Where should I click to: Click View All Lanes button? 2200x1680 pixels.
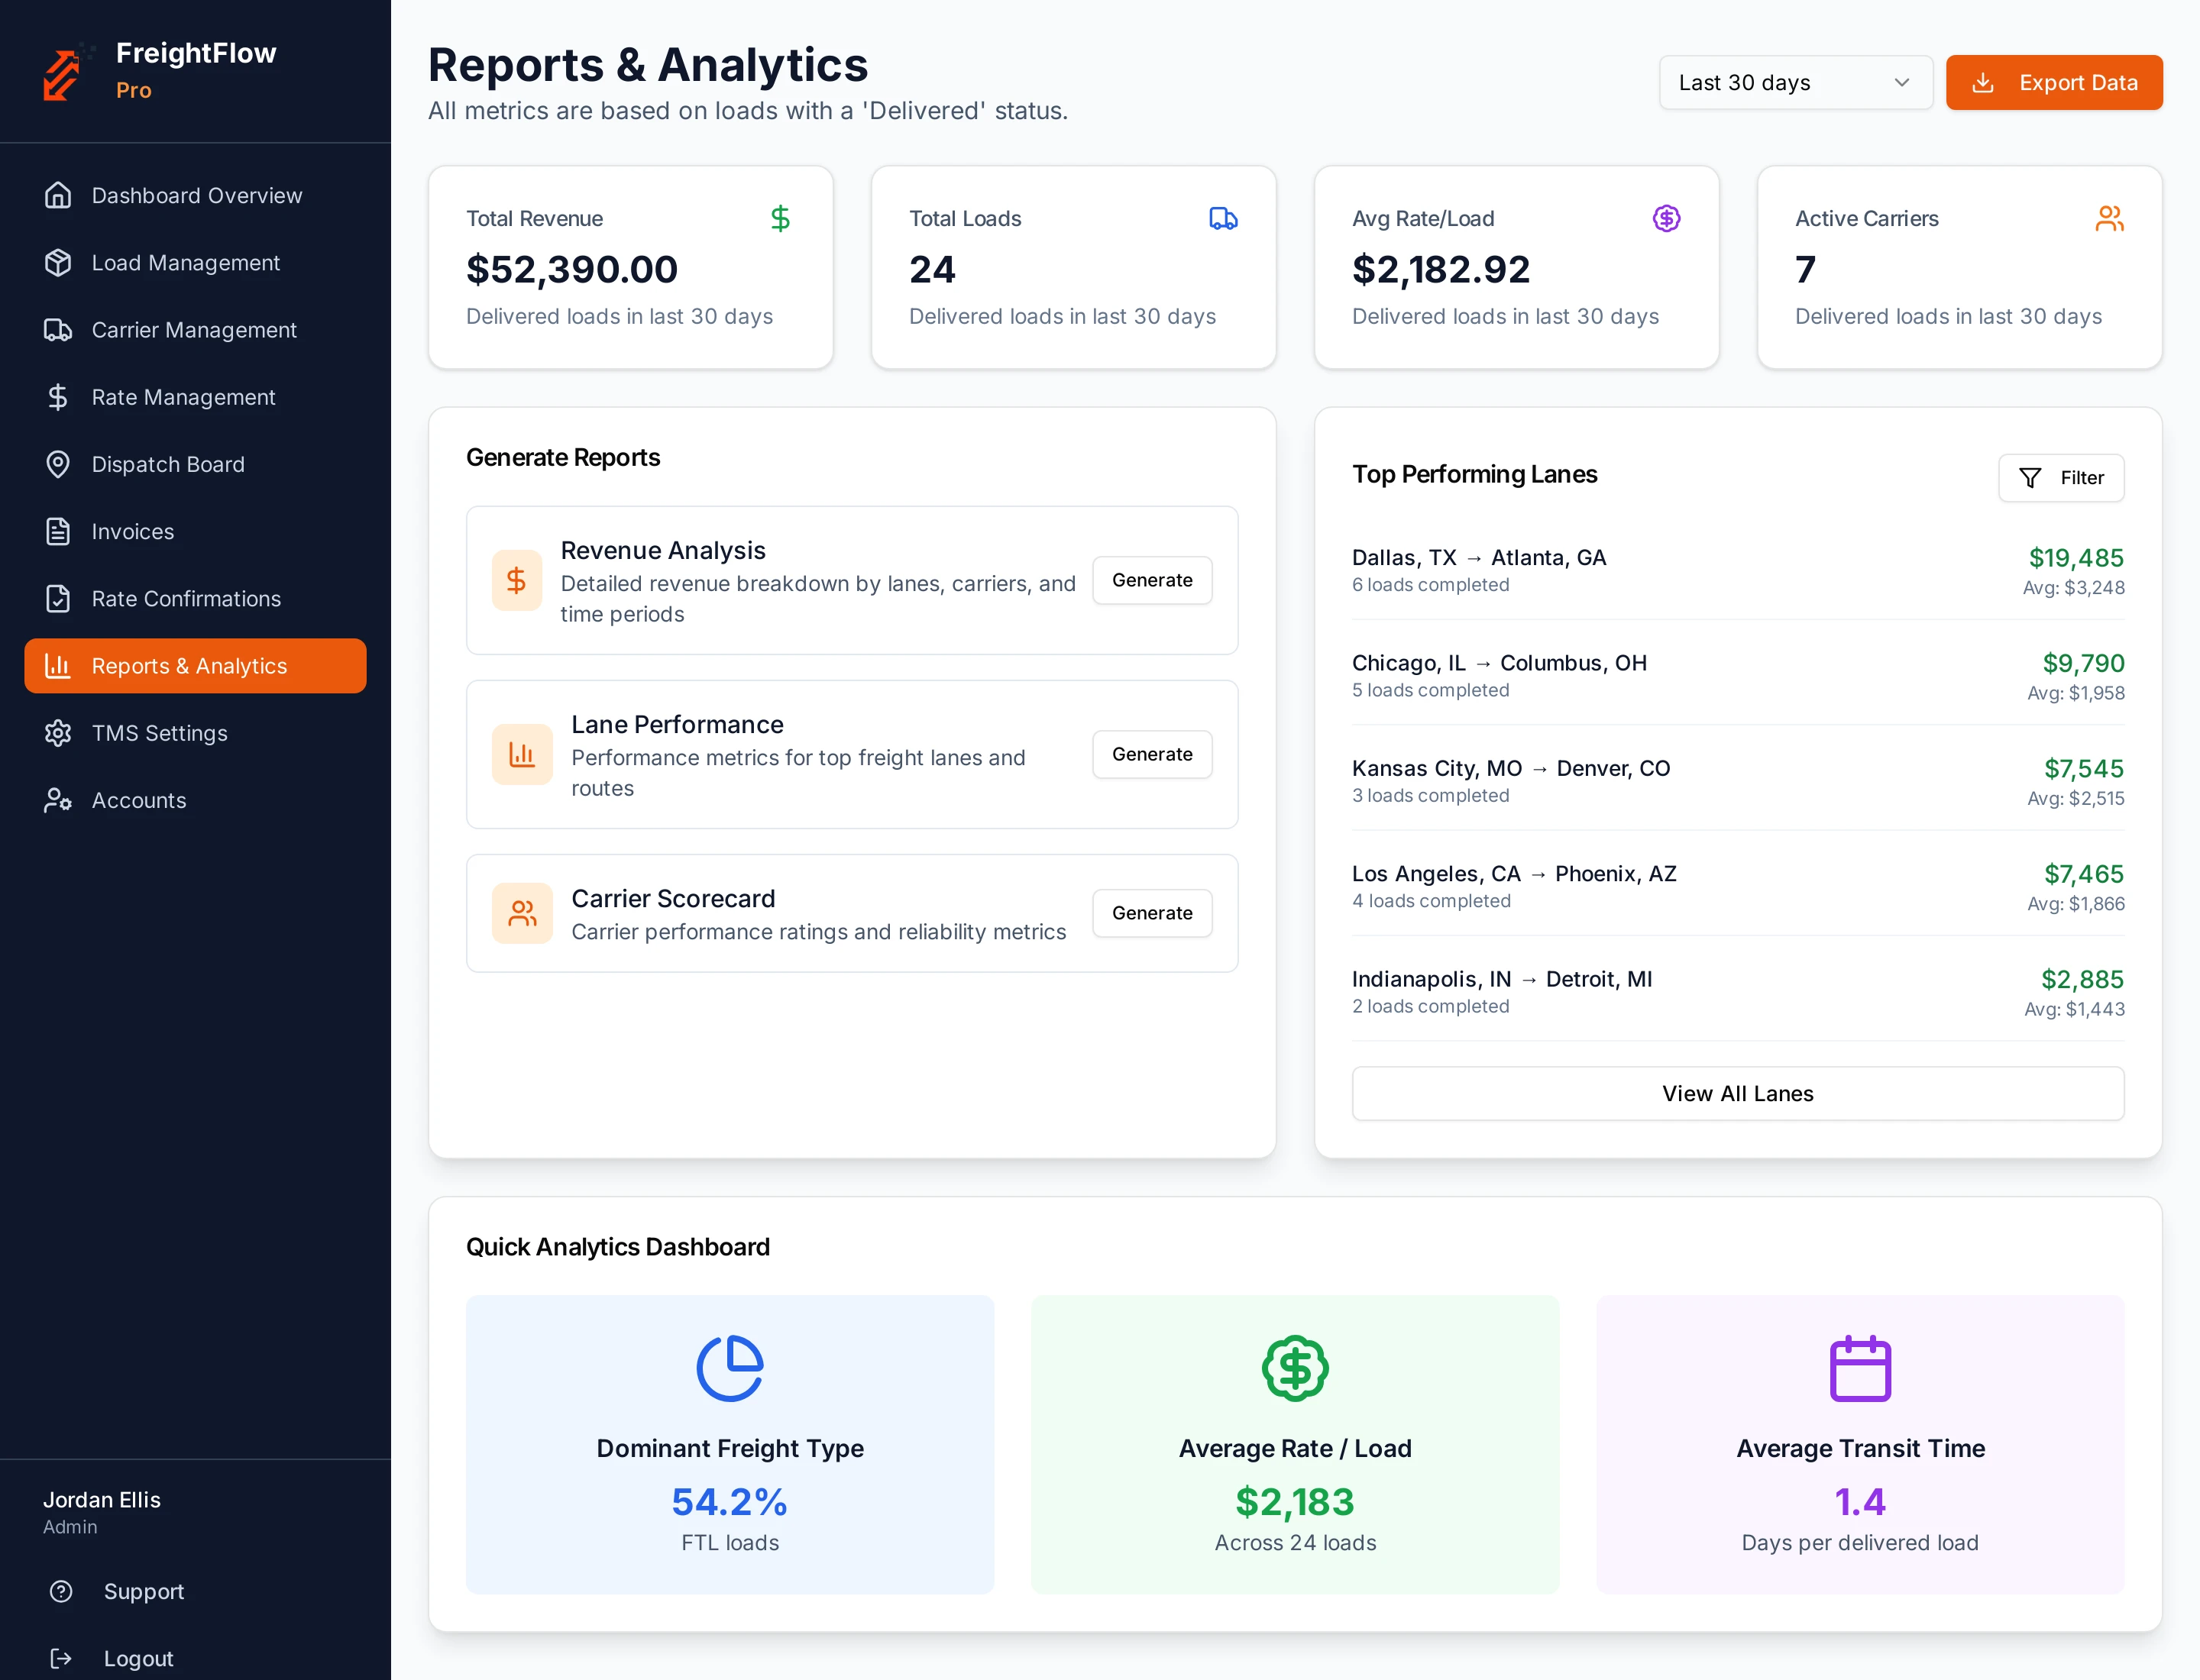pos(1738,1093)
